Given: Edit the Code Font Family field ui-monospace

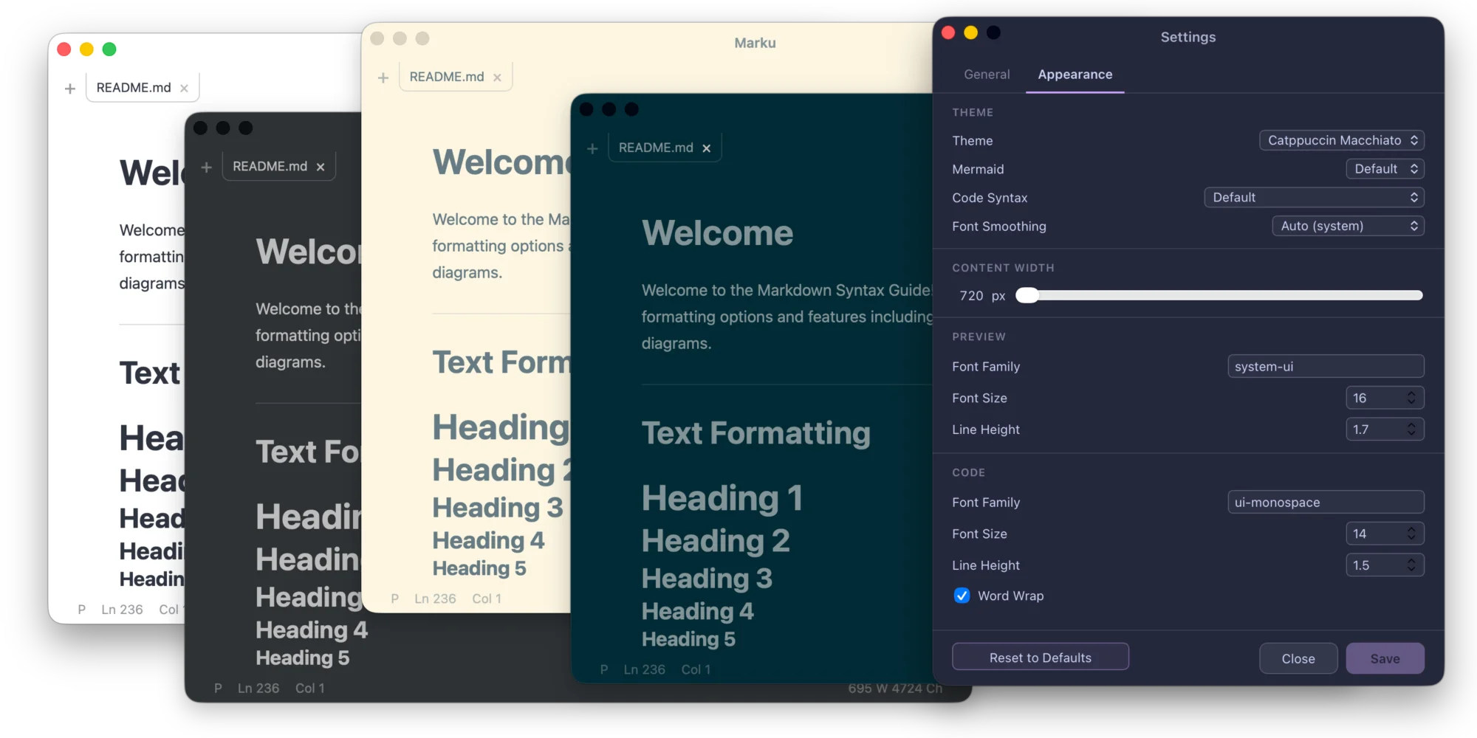Looking at the screenshot, I should pos(1326,503).
